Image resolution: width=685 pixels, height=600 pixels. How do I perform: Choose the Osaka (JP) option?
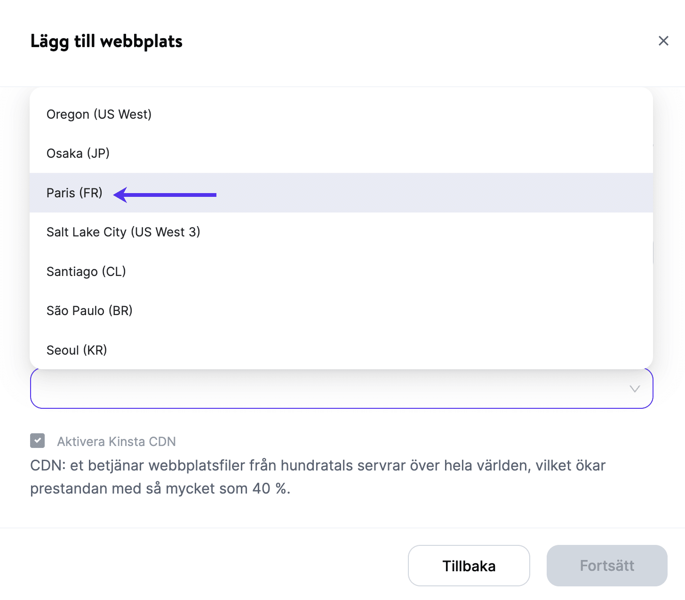coord(78,154)
